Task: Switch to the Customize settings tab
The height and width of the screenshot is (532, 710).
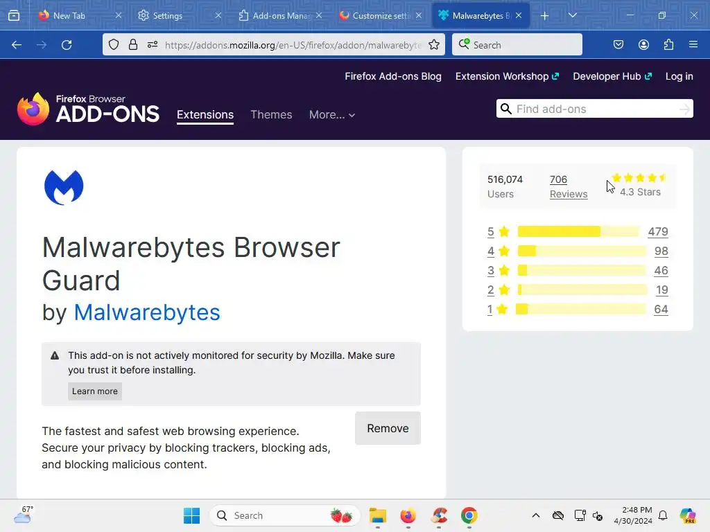Action: (381, 15)
